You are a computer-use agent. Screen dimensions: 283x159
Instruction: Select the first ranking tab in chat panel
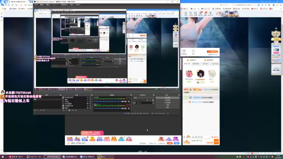tap(187, 64)
